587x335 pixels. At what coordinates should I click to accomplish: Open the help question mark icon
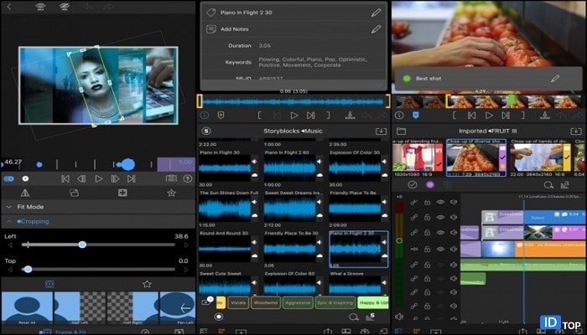pos(186,178)
